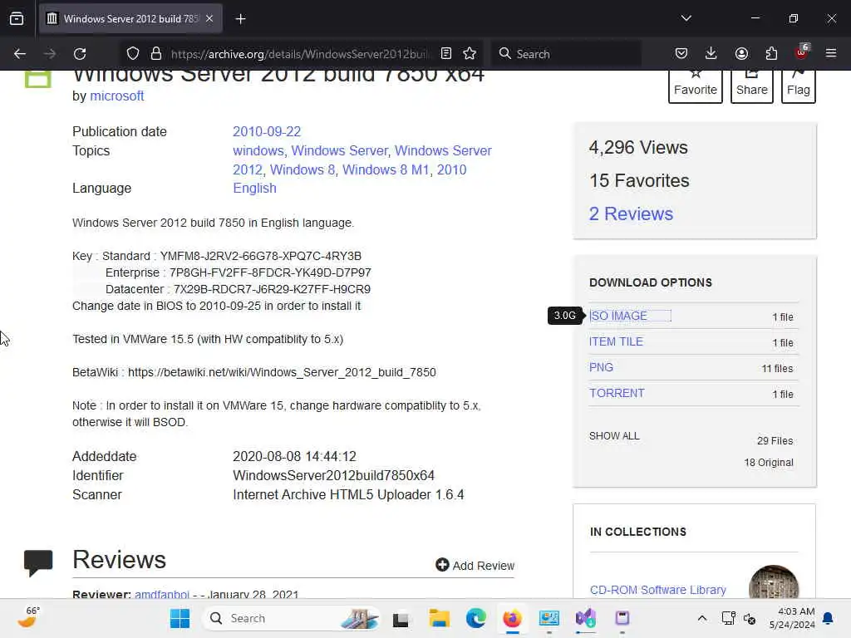Screen dimensions: 851x638
Task: Open the display tray icon
Action: (728, 618)
